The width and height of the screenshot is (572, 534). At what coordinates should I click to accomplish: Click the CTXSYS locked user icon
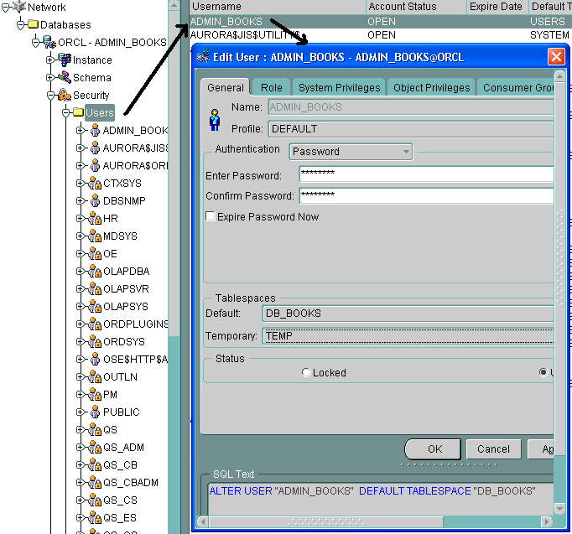[95, 183]
